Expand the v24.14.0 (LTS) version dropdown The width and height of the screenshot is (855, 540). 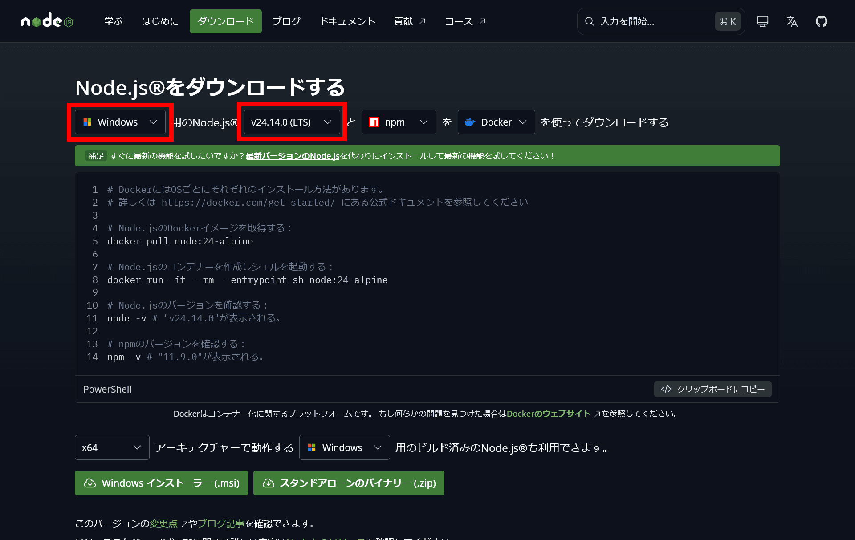(292, 122)
